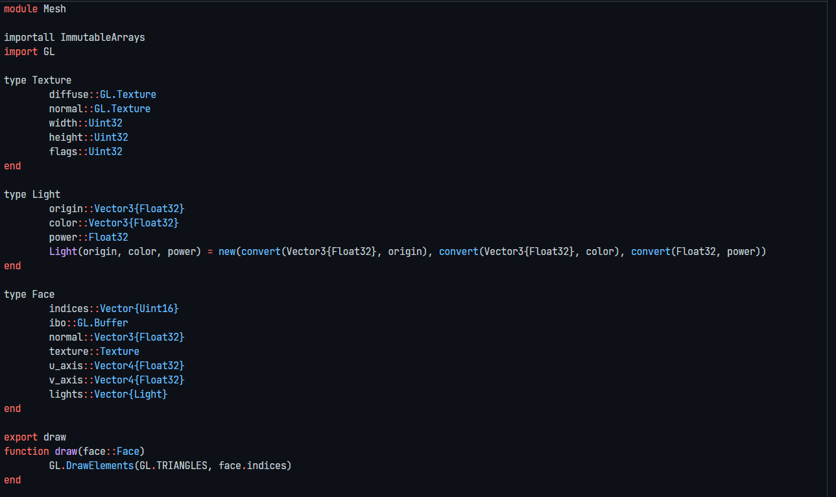Click the Face type name
This screenshot has width=836, height=497.
coord(41,294)
